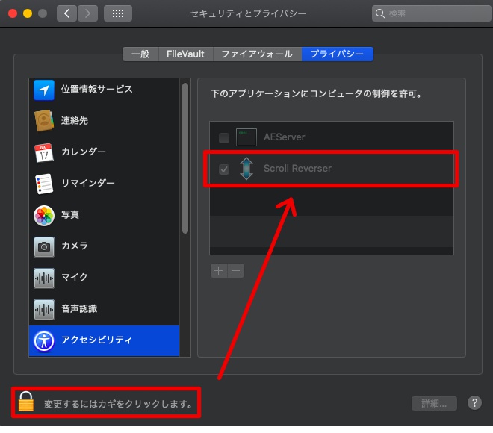Click the plus add application button
This screenshot has width=493, height=433.
click(219, 270)
